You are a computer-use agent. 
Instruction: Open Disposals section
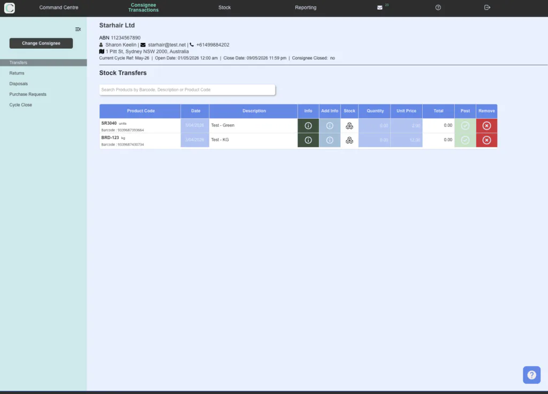(x=19, y=84)
